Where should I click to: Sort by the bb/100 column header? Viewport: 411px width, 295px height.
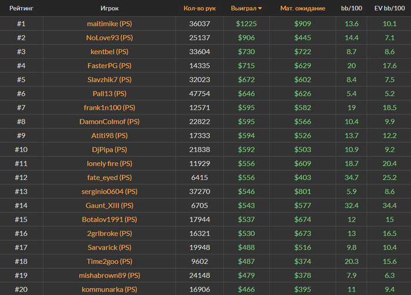click(352, 9)
